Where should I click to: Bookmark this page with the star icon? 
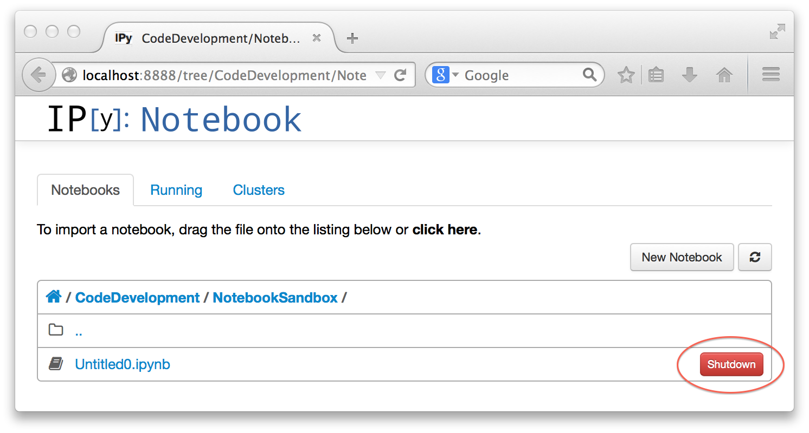[x=626, y=75]
